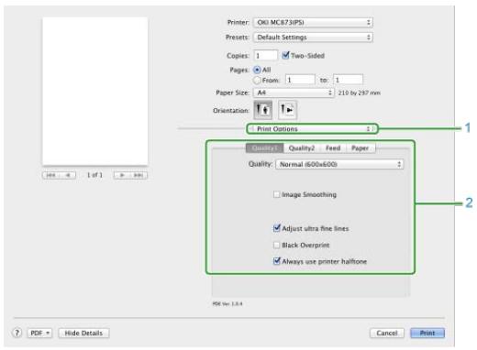Image resolution: width=477 pixels, height=350 pixels.
Task: Click the Hide Details button
Action: (83, 333)
